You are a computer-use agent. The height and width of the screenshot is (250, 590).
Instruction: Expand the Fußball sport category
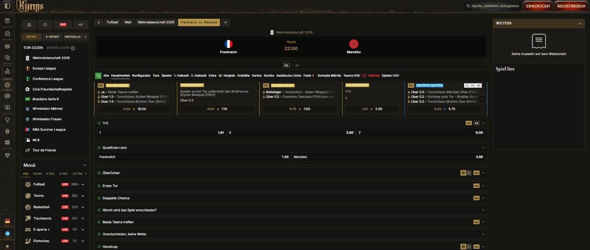click(83, 184)
